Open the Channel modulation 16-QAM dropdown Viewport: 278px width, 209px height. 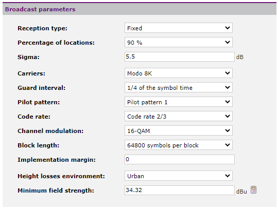(x=179, y=130)
